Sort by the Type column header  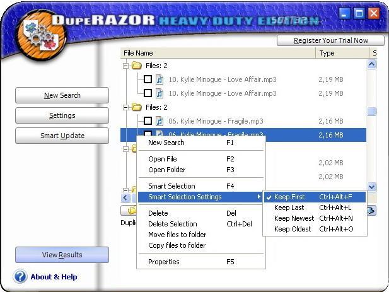click(x=342, y=53)
